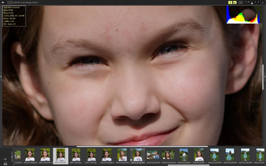Open the focus point options dropdown arrow
This screenshot has height=166, width=266.
pyautogui.click(x=243, y=3)
